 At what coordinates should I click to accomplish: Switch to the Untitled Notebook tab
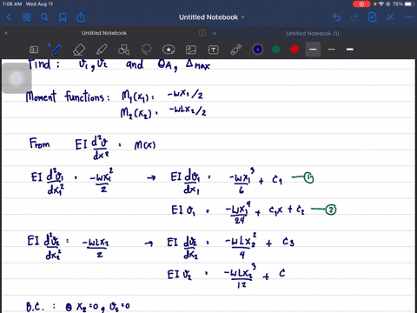coord(104,33)
